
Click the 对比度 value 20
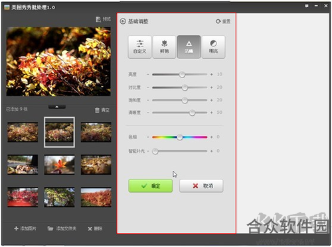219,87
